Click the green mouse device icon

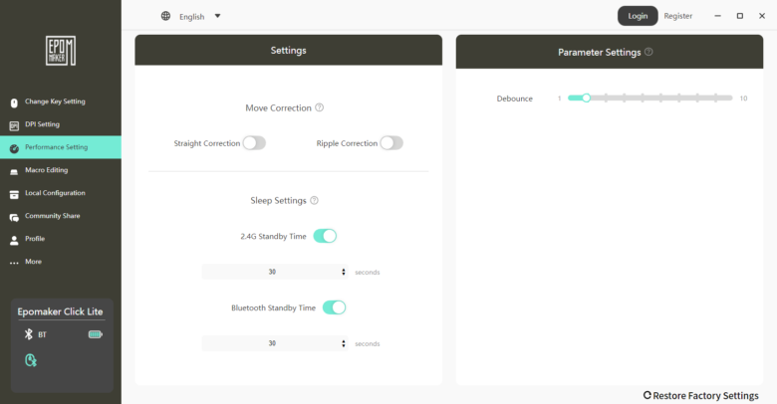(31, 359)
